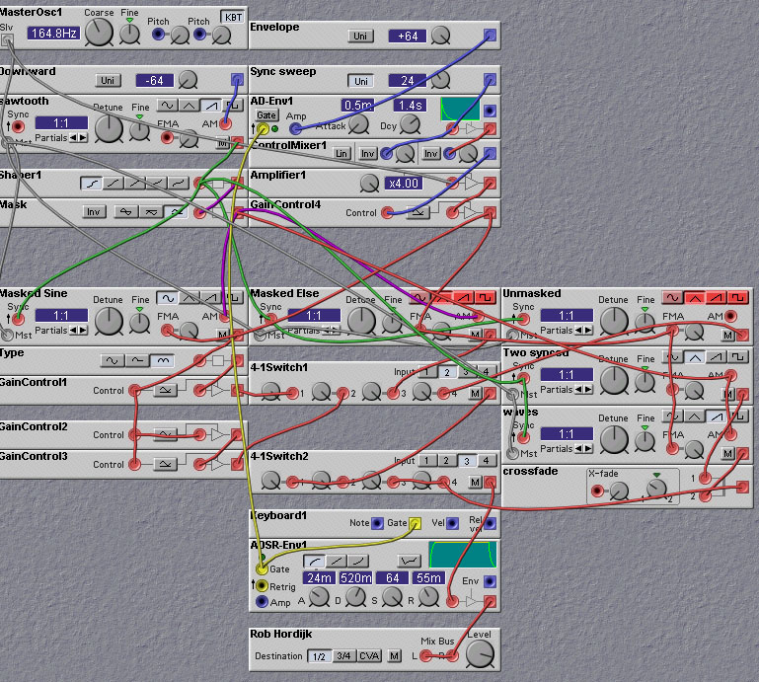Click the 164.8Hz frequency display on MasterOsc1
This screenshot has height=682, width=759.
[x=52, y=34]
